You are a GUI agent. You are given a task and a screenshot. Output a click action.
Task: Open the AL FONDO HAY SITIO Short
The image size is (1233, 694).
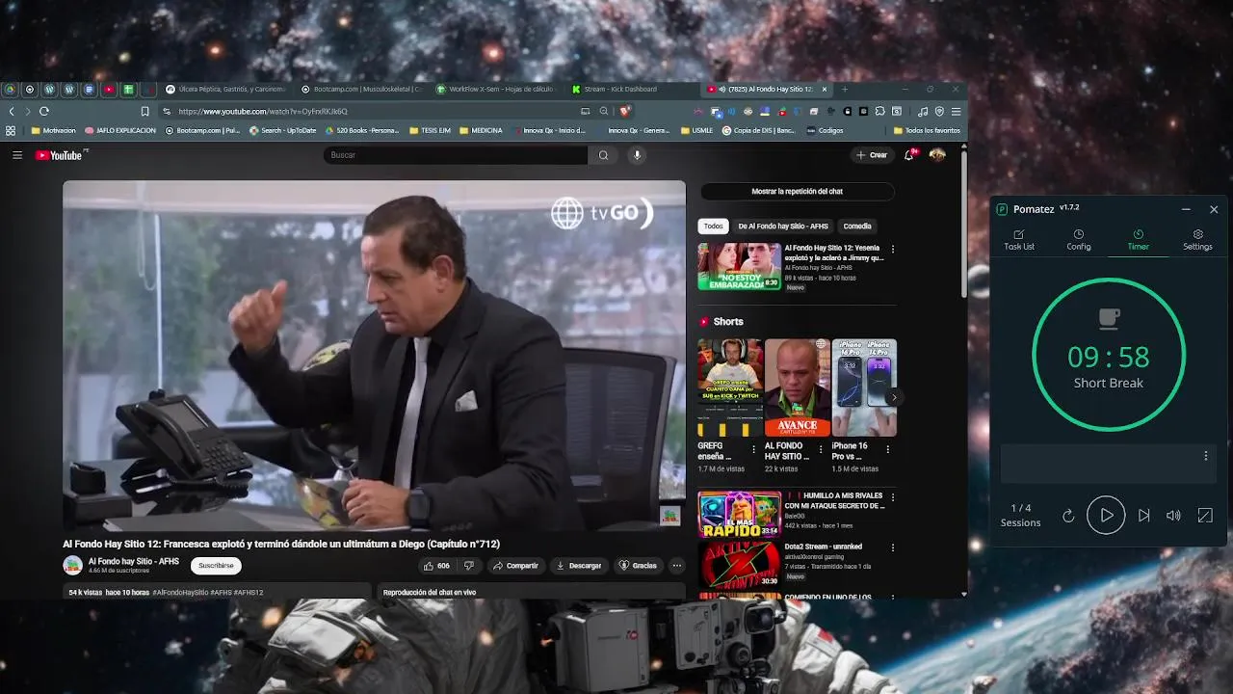coord(797,387)
